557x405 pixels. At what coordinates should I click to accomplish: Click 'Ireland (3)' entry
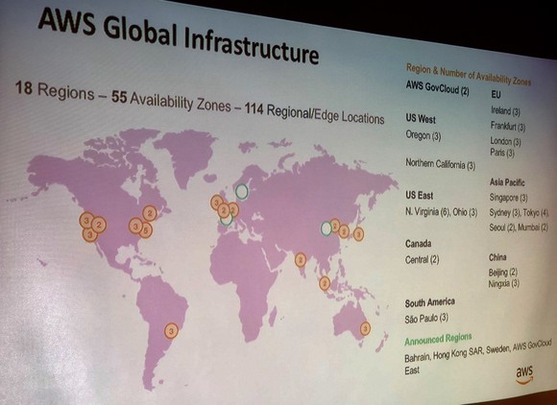click(505, 111)
